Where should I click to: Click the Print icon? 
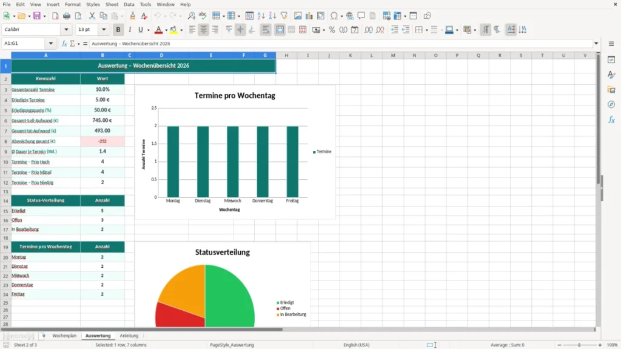[x=67, y=16]
